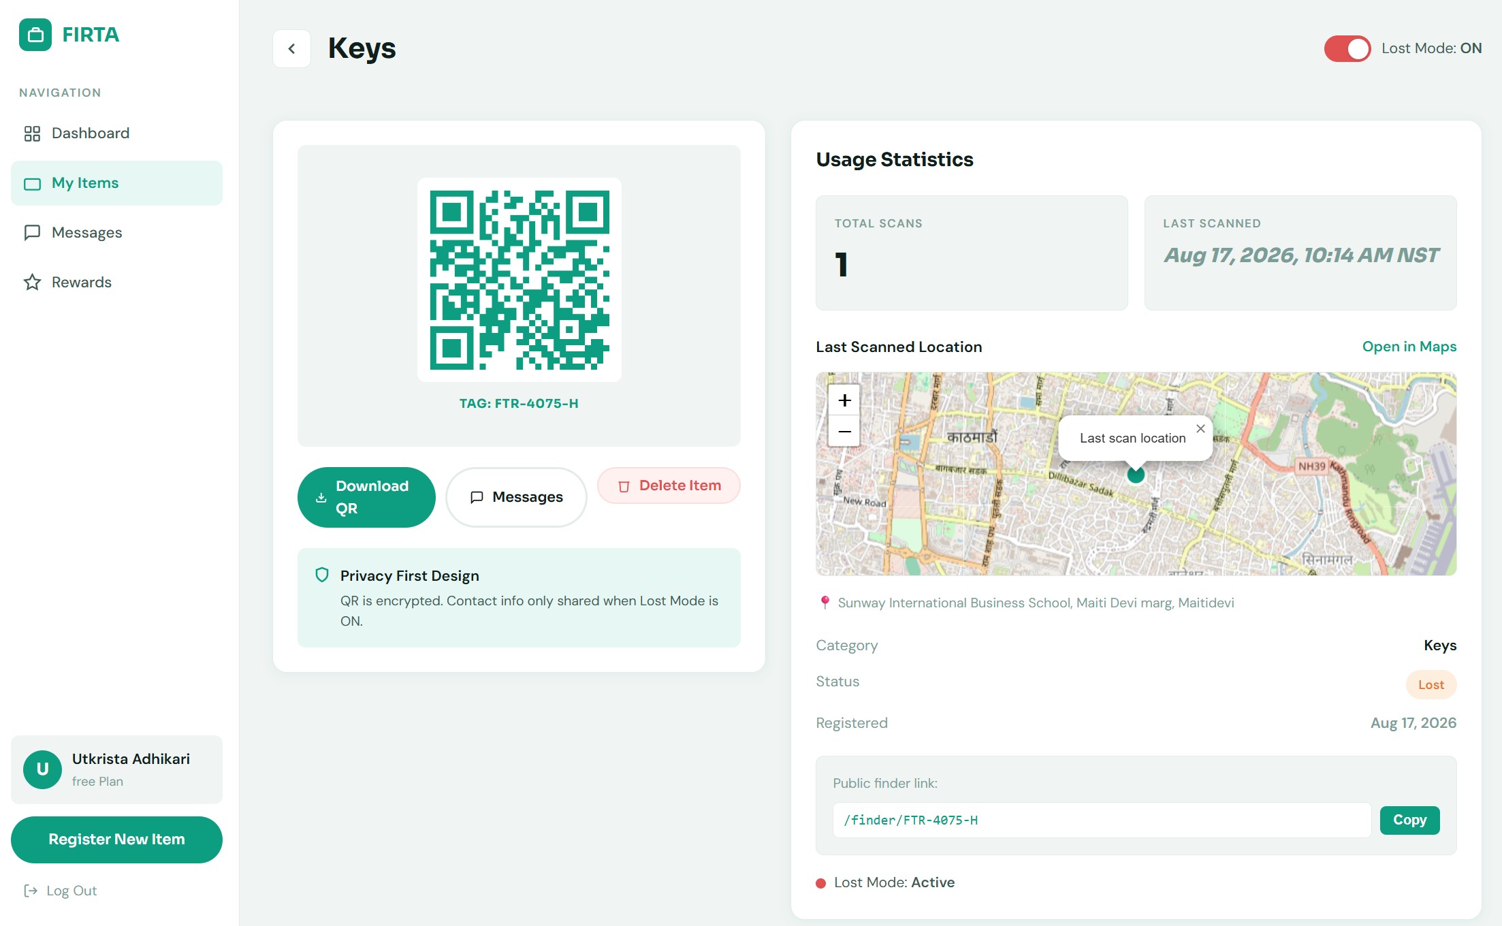
Task: Open the Rewards section
Action: coord(116,283)
